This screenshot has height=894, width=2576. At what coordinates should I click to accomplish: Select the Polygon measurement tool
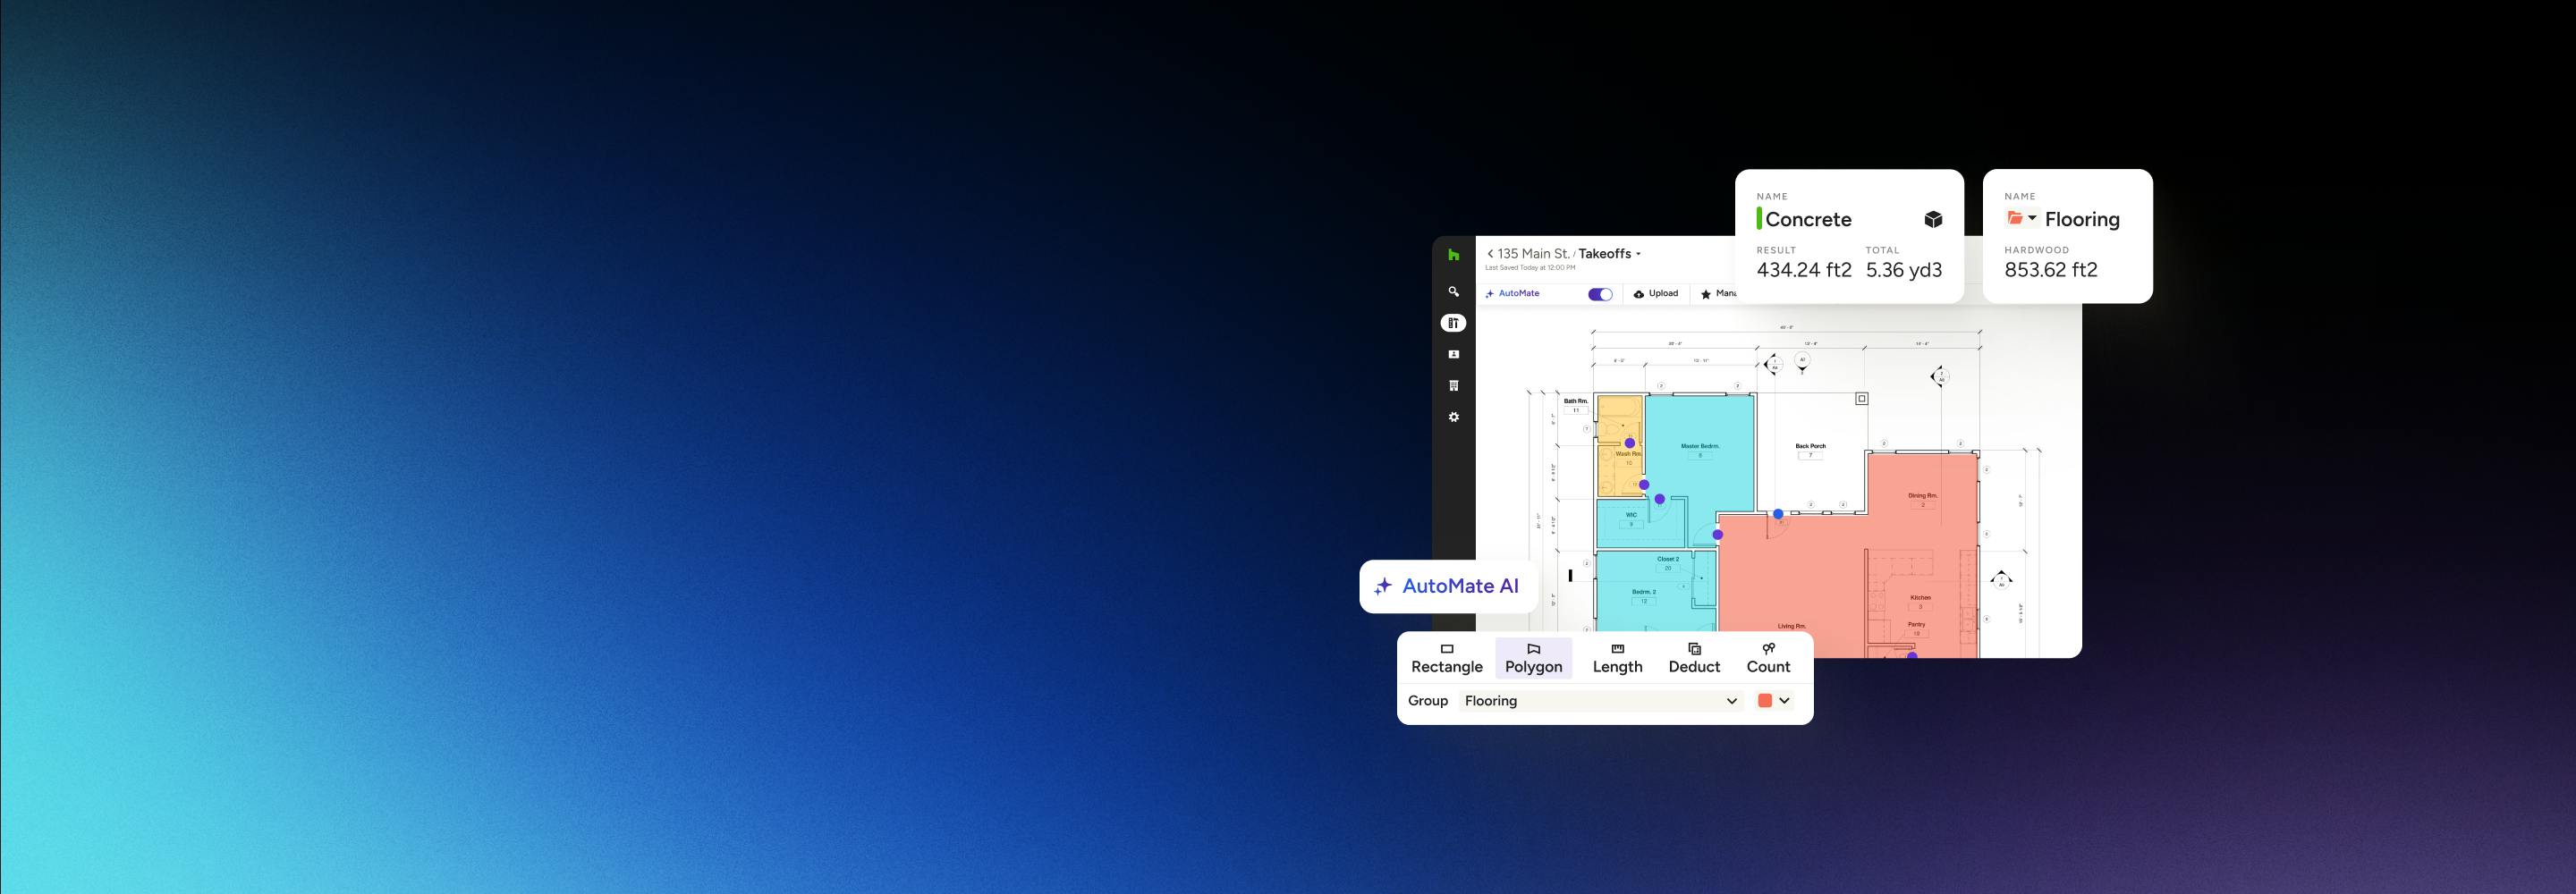[1534, 659]
